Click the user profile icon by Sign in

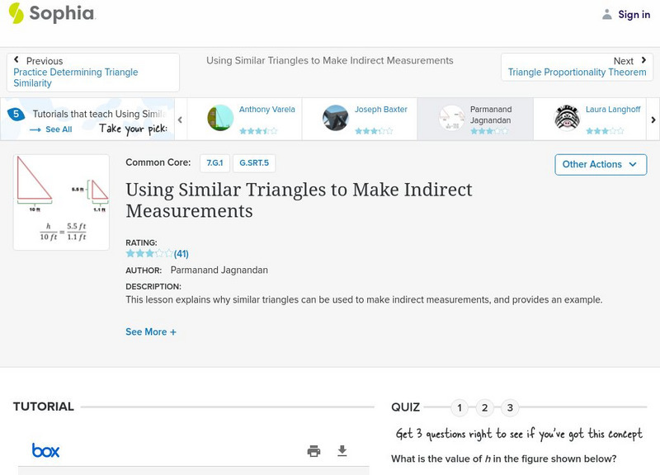[x=607, y=14]
